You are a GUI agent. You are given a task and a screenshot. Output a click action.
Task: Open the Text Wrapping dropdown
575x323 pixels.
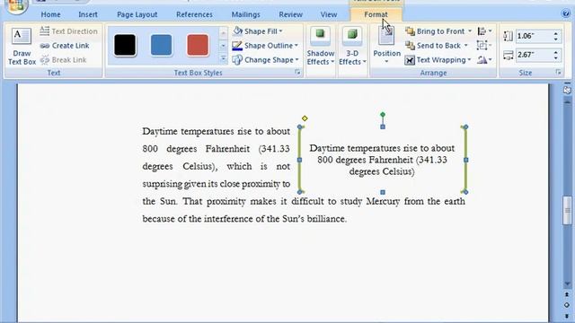point(438,60)
